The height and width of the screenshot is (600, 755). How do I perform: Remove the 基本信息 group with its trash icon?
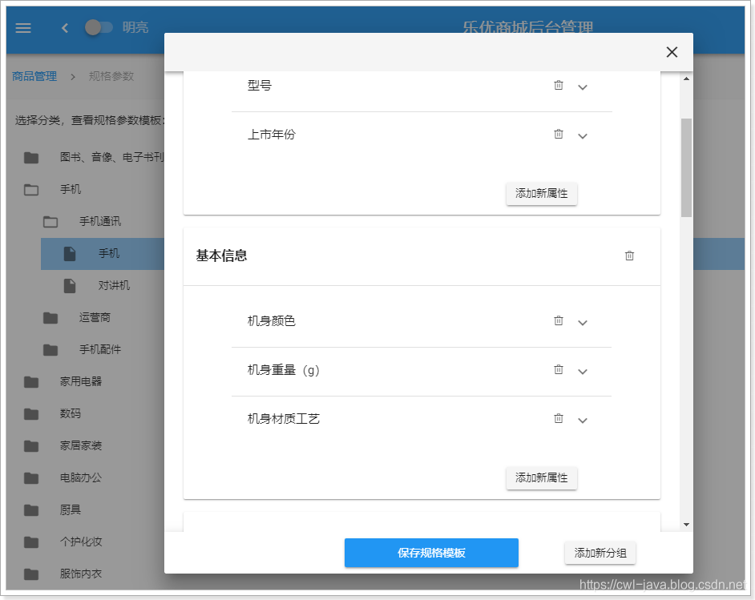629,256
